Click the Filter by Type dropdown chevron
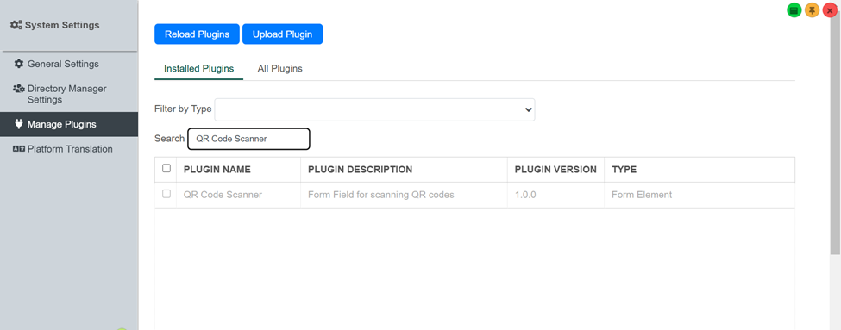841x330 pixels. click(528, 109)
